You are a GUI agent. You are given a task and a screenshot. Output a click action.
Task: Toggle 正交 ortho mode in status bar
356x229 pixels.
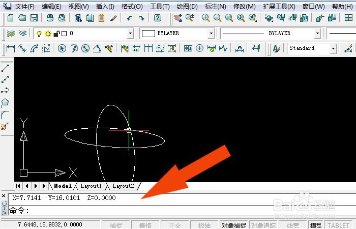point(174,225)
